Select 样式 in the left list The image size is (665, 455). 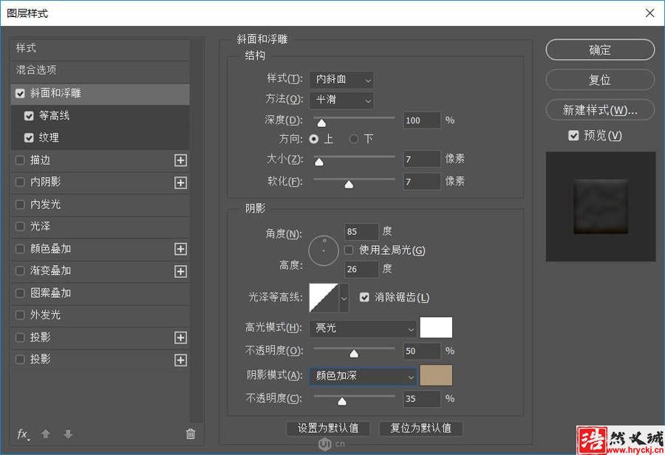(x=100, y=48)
